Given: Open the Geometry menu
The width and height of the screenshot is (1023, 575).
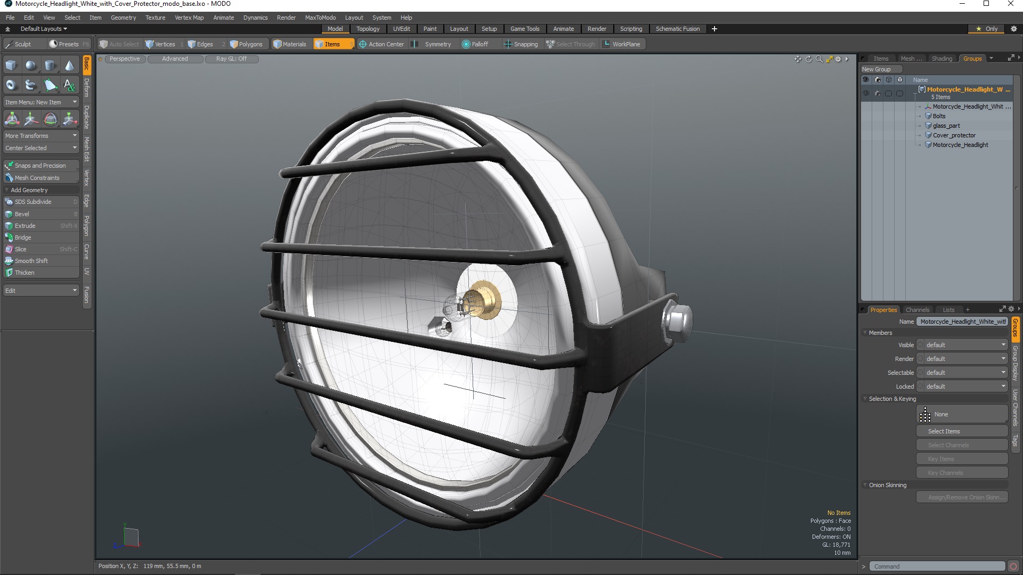Looking at the screenshot, I should [123, 18].
